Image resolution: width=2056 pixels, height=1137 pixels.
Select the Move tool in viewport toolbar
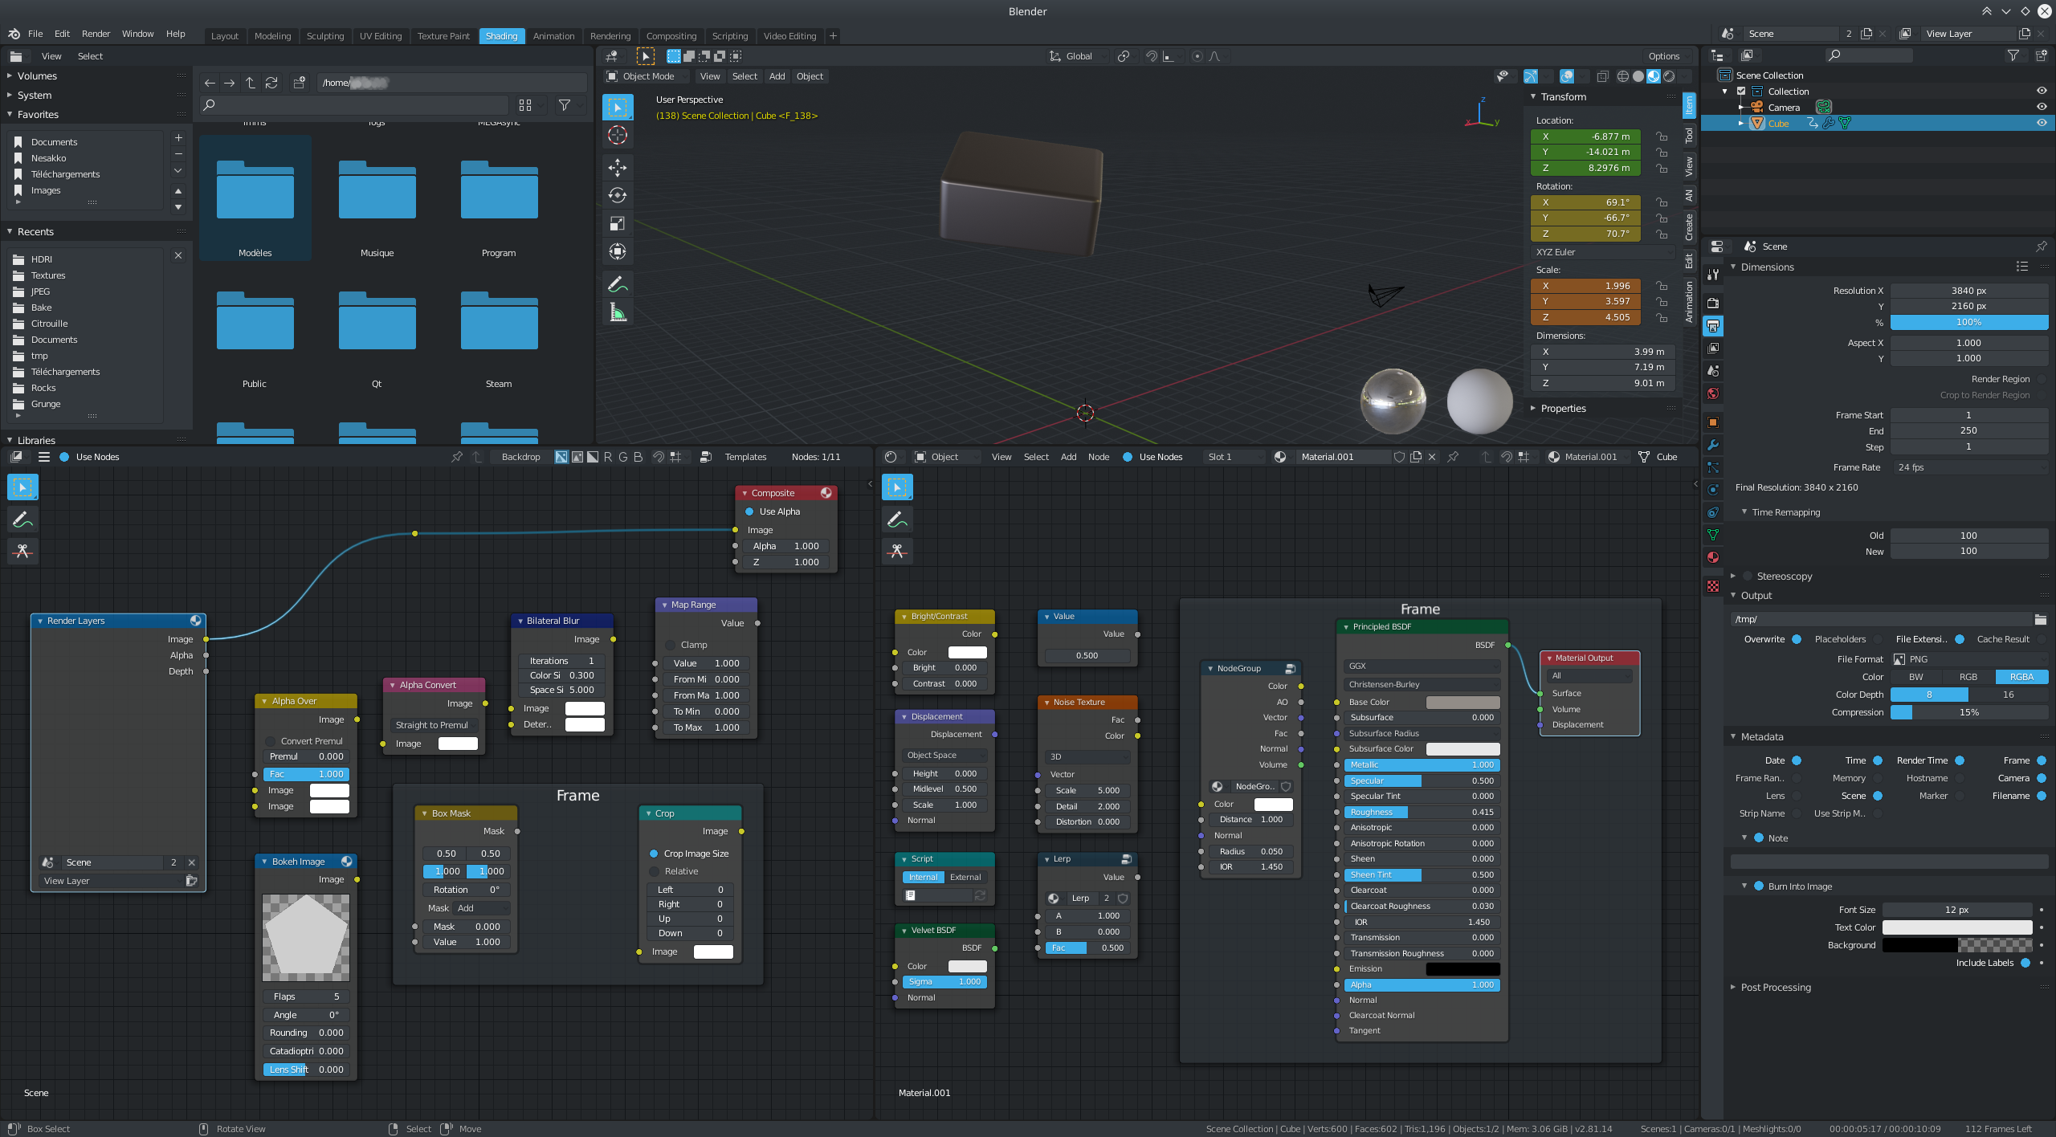pyautogui.click(x=617, y=167)
